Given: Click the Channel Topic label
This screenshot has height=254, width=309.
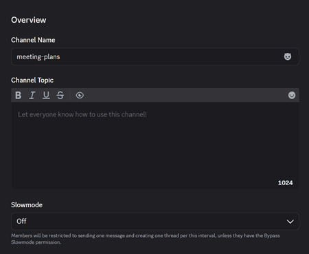Looking at the screenshot, I should 32,80.
